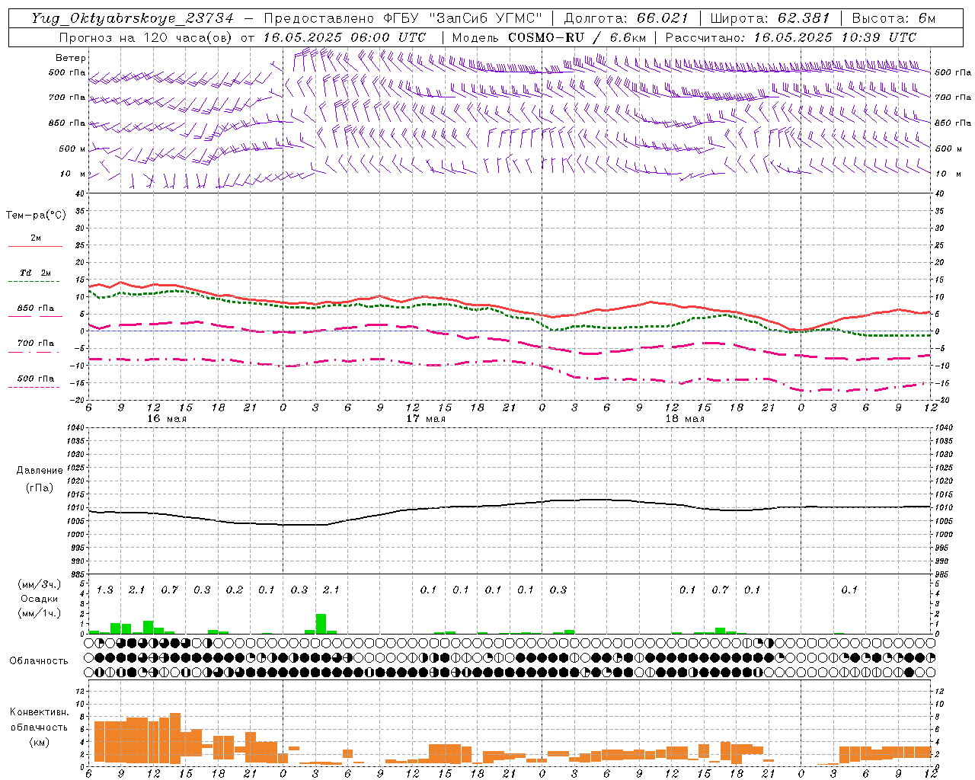Click the 18 мая date label

(684, 418)
